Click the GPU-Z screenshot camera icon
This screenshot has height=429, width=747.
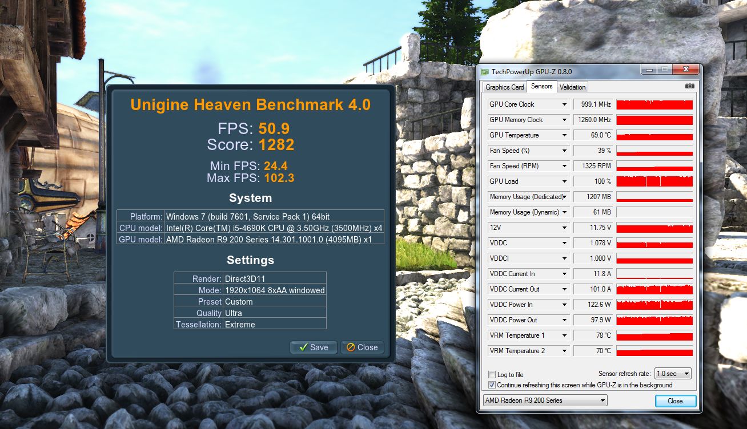pyautogui.click(x=690, y=86)
